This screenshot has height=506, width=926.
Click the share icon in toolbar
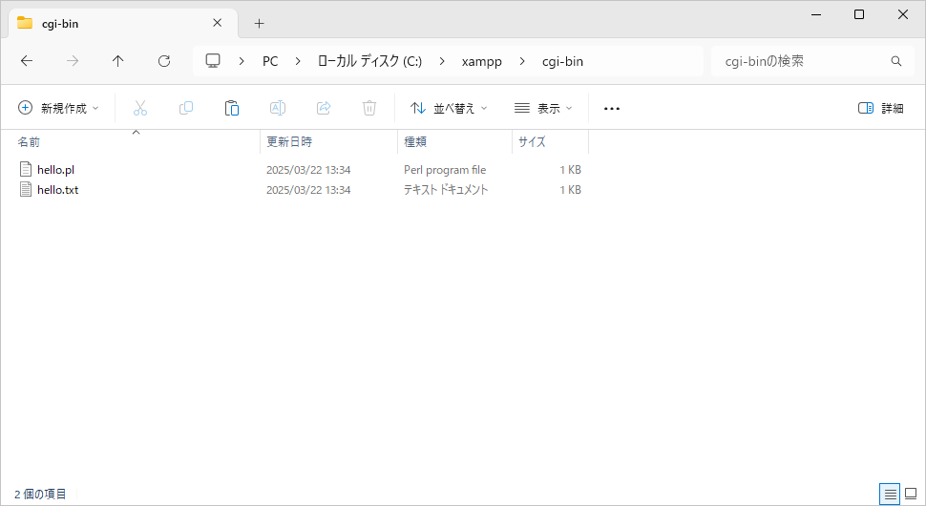coord(324,108)
